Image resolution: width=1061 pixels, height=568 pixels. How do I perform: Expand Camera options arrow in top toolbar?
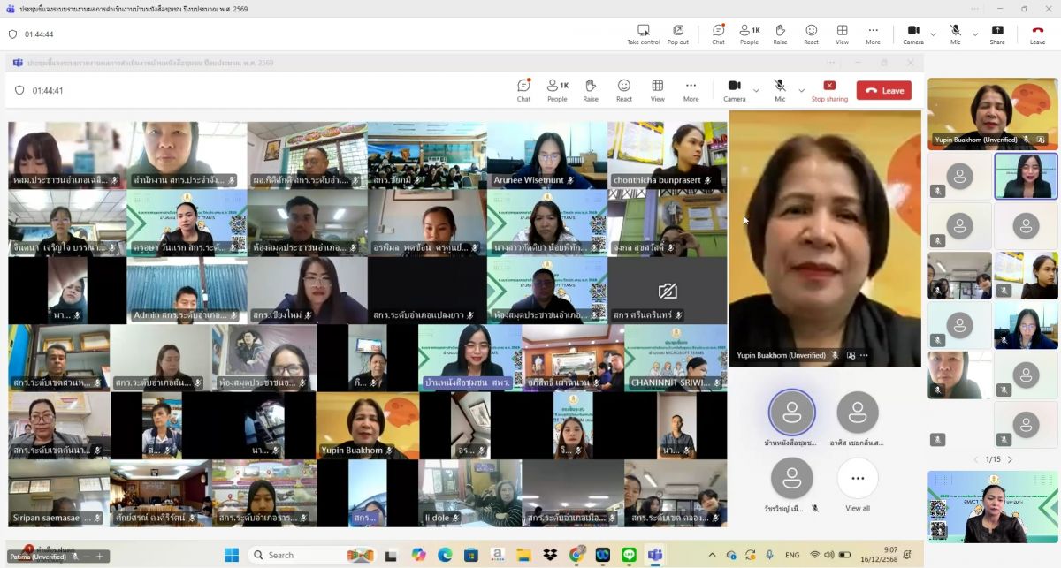click(934, 34)
